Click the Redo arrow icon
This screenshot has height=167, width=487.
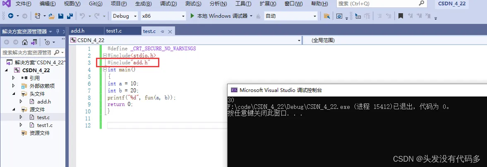coord(96,16)
